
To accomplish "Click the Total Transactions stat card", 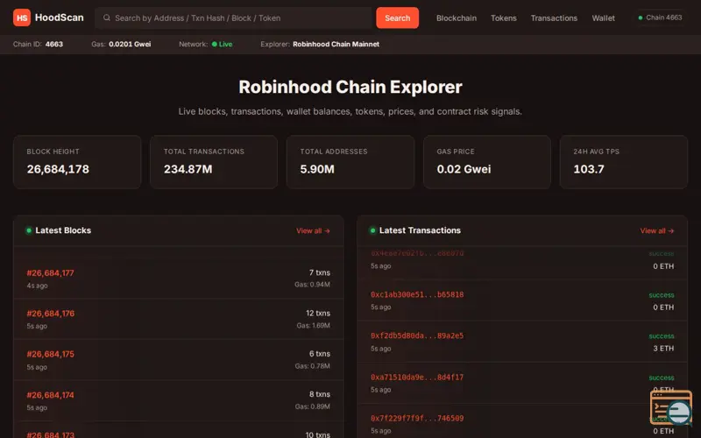I will pos(214,162).
